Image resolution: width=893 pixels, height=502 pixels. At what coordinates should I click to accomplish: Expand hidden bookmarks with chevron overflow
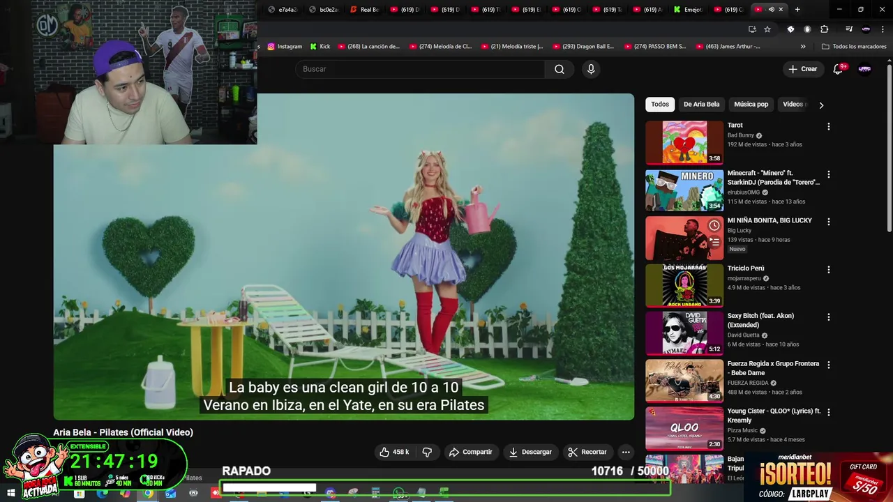click(803, 47)
